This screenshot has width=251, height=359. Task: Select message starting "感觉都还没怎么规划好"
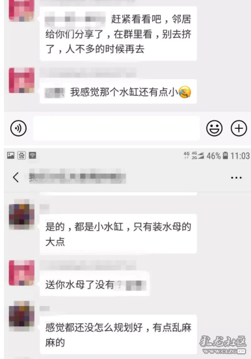(118, 335)
